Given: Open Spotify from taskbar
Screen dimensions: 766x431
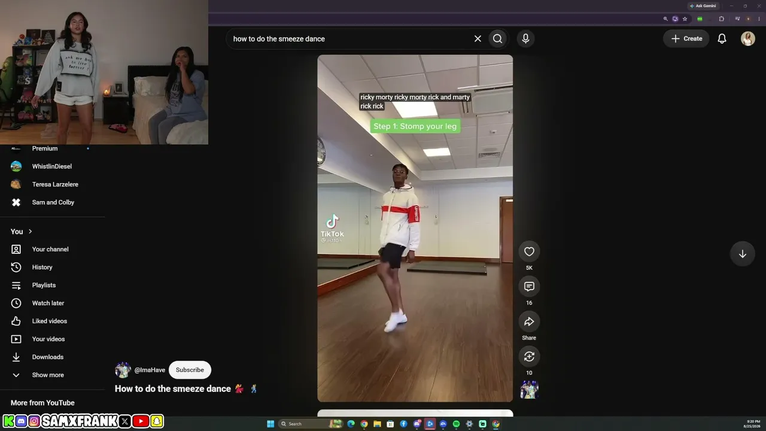Looking at the screenshot, I should click(x=456, y=424).
